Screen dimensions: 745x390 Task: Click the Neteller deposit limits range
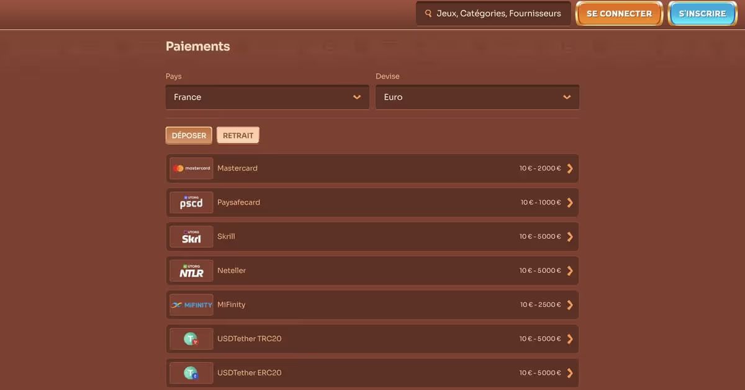tap(540, 270)
